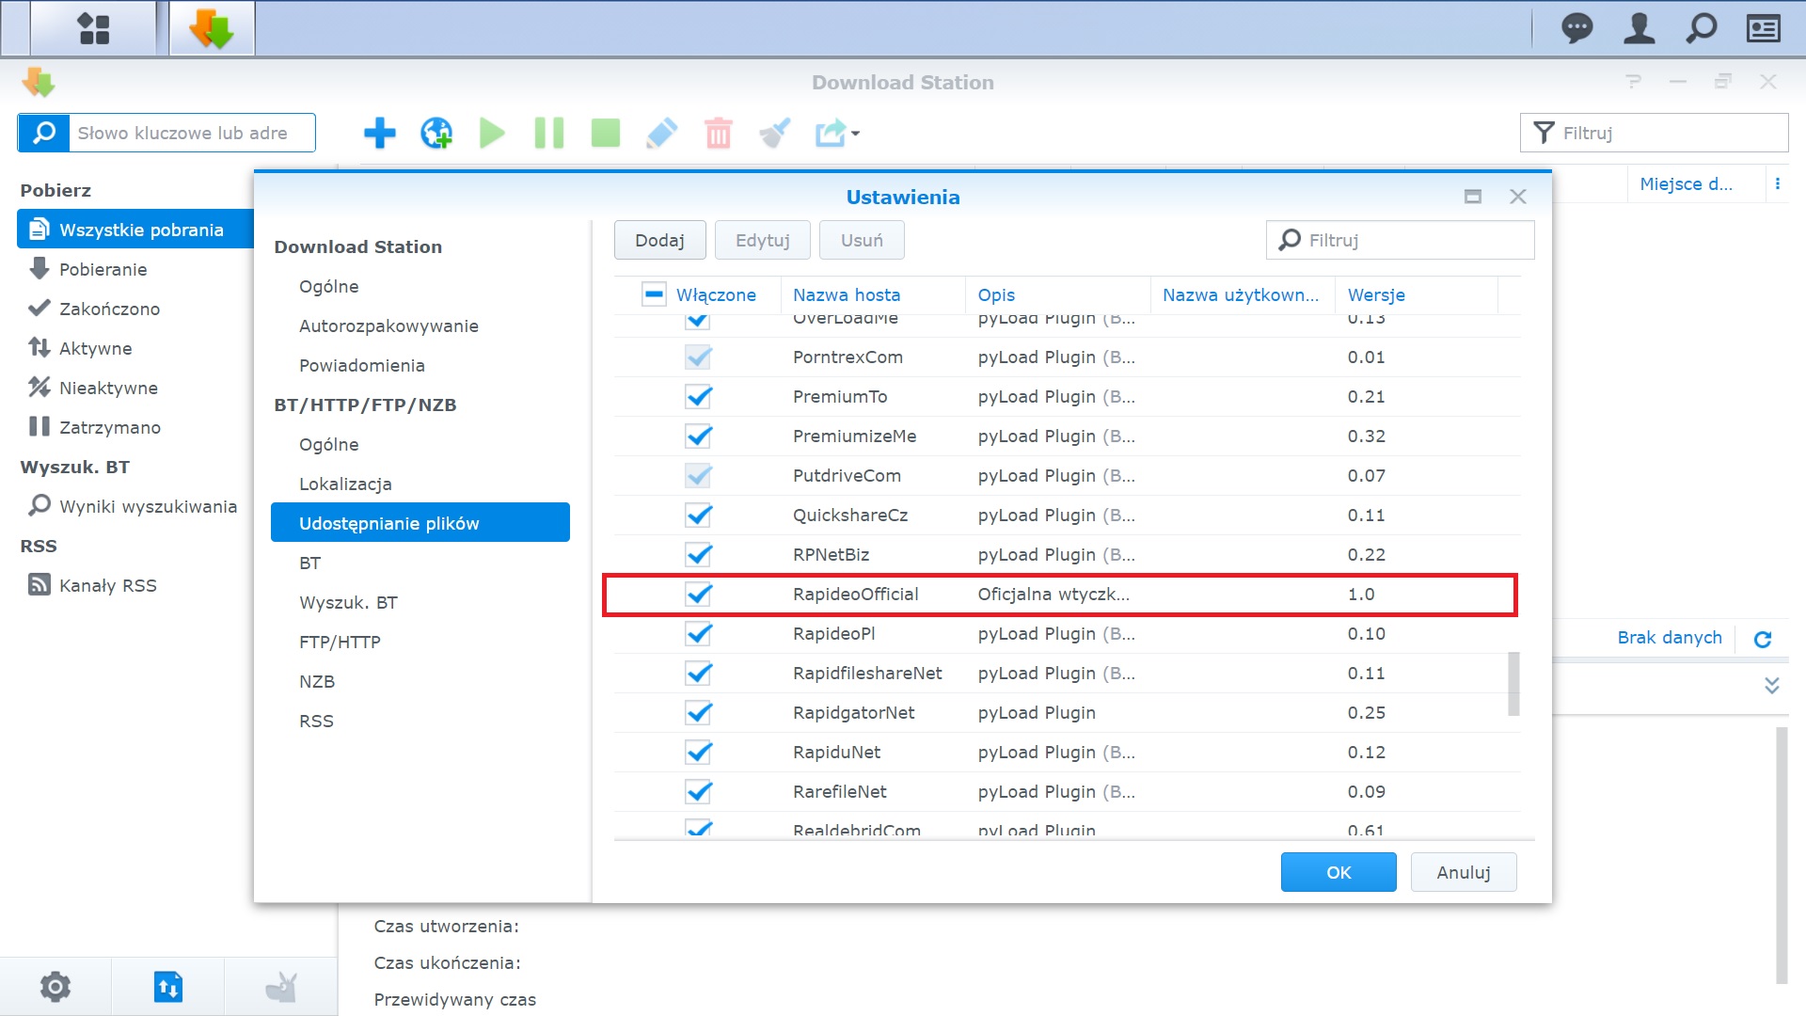Open the share action dropdown icon
This screenshot has height=1016, width=1806.
pyautogui.click(x=836, y=133)
